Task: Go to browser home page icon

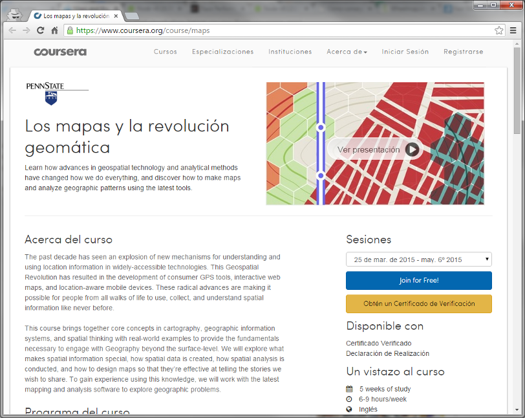Action: pyautogui.click(x=55, y=30)
